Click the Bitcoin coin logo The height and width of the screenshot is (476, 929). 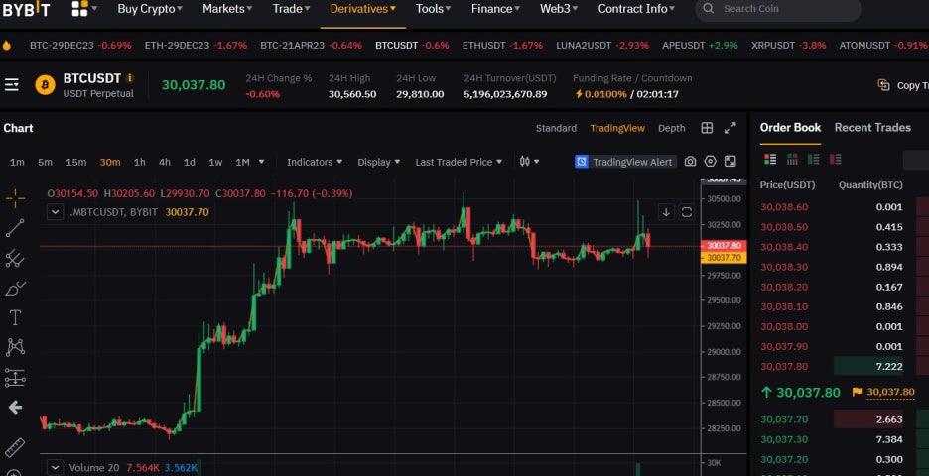(x=45, y=85)
